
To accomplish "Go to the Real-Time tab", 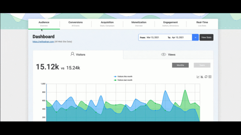I will click(x=202, y=24).
